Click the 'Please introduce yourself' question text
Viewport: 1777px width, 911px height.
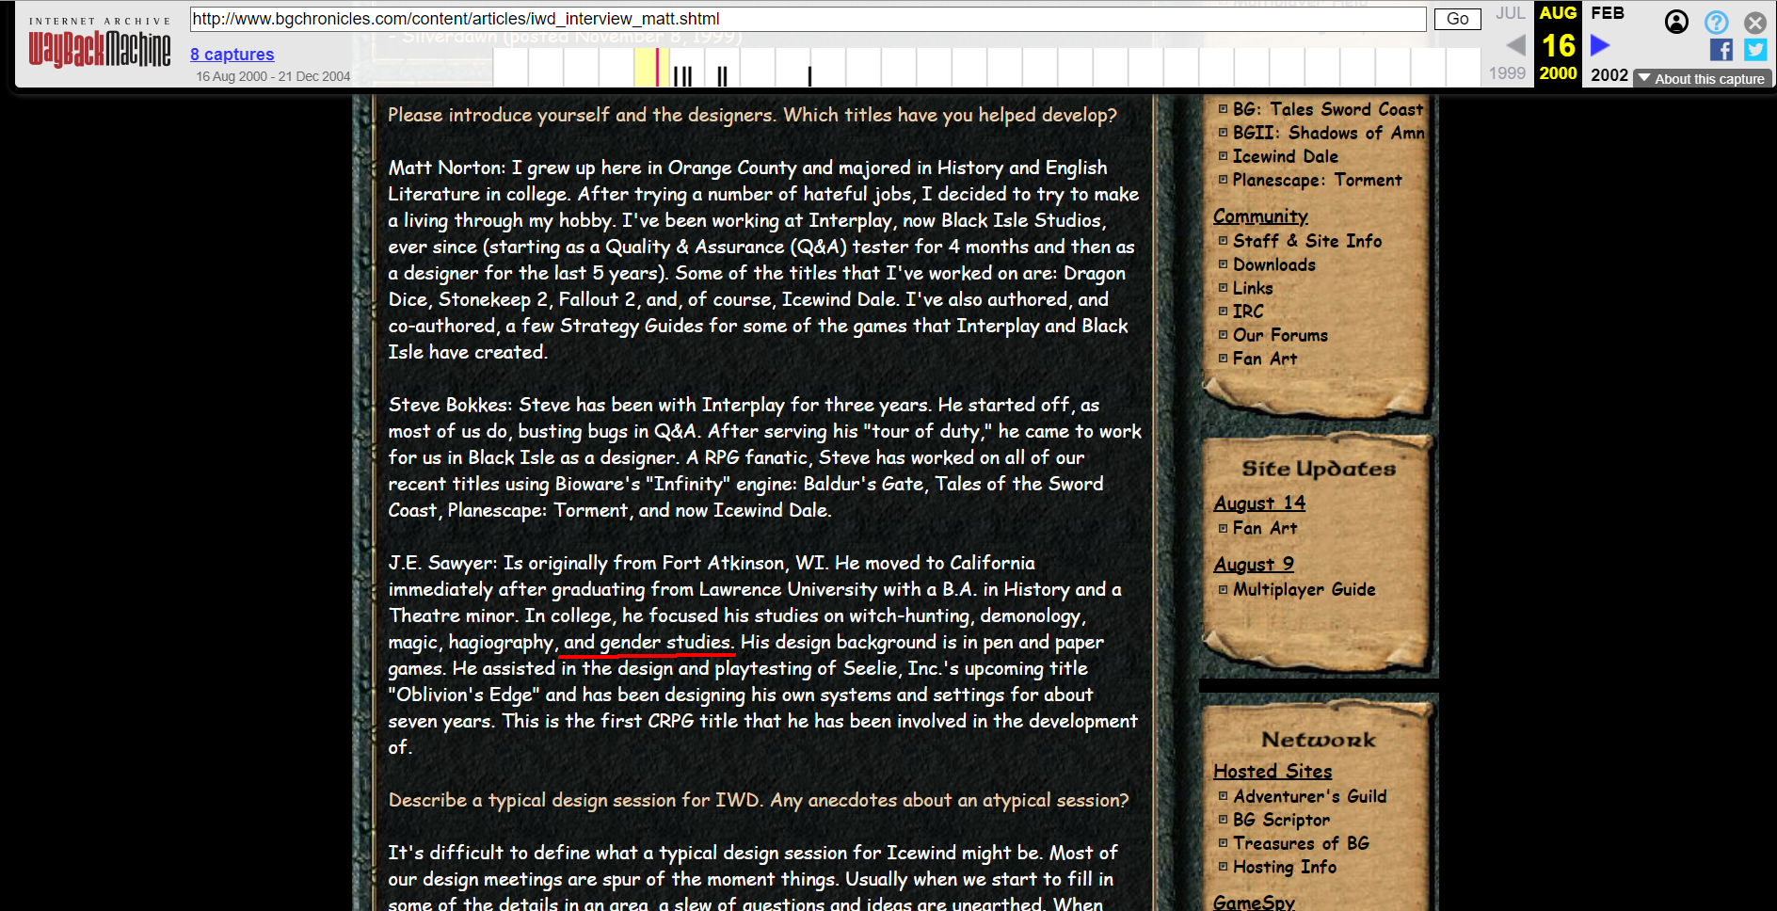pos(752,115)
